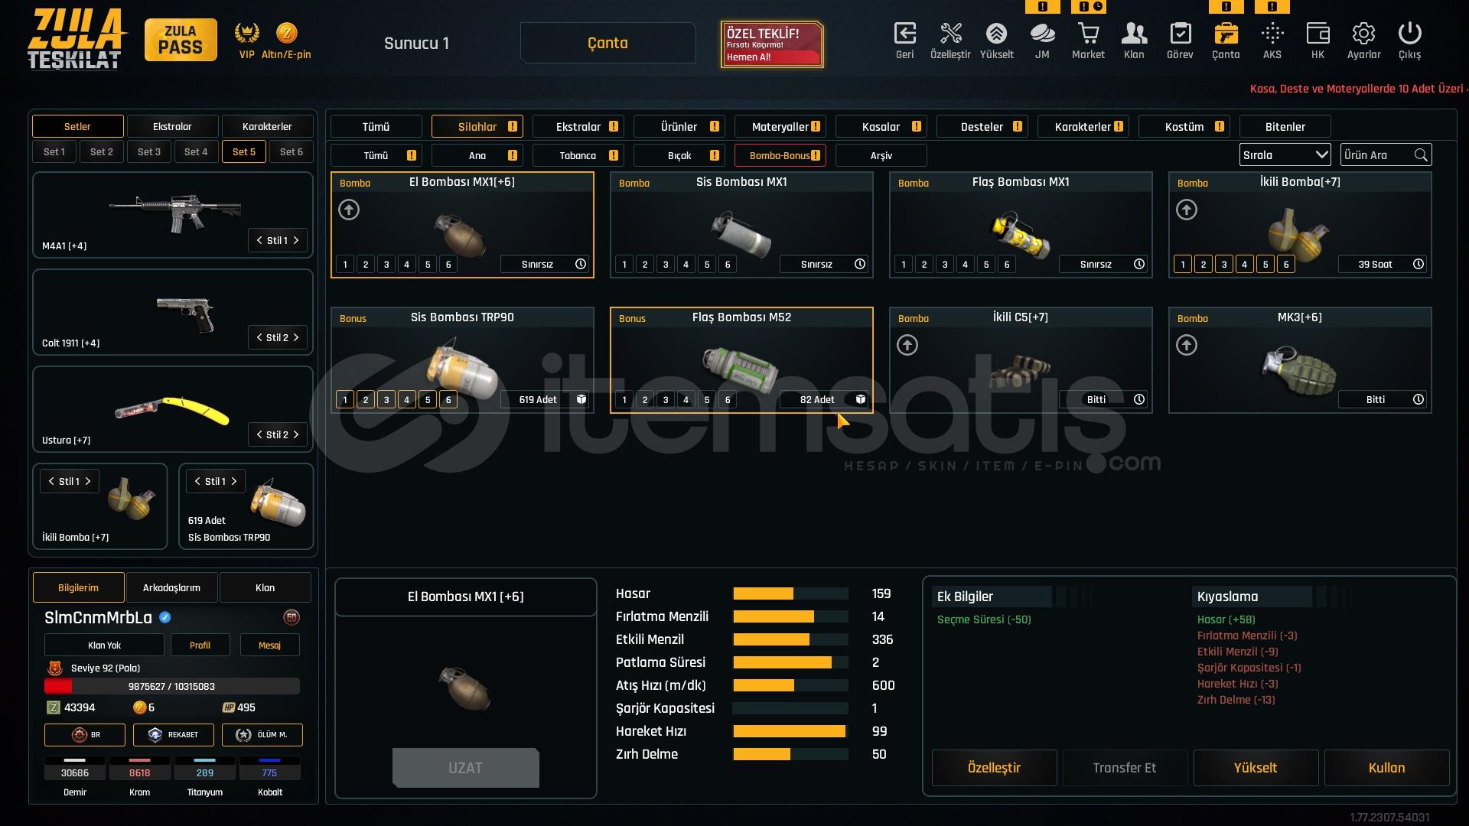Open the Görev tasks icon
Viewport: 1469px width, 826px height.
(1180, 34)
